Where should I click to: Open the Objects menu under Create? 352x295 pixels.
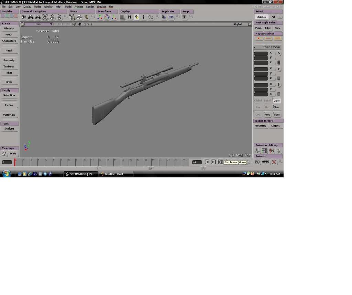coord(9,29)
